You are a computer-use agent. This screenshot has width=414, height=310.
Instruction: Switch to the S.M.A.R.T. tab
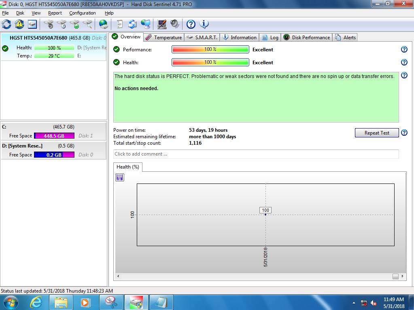click(202, 38)
